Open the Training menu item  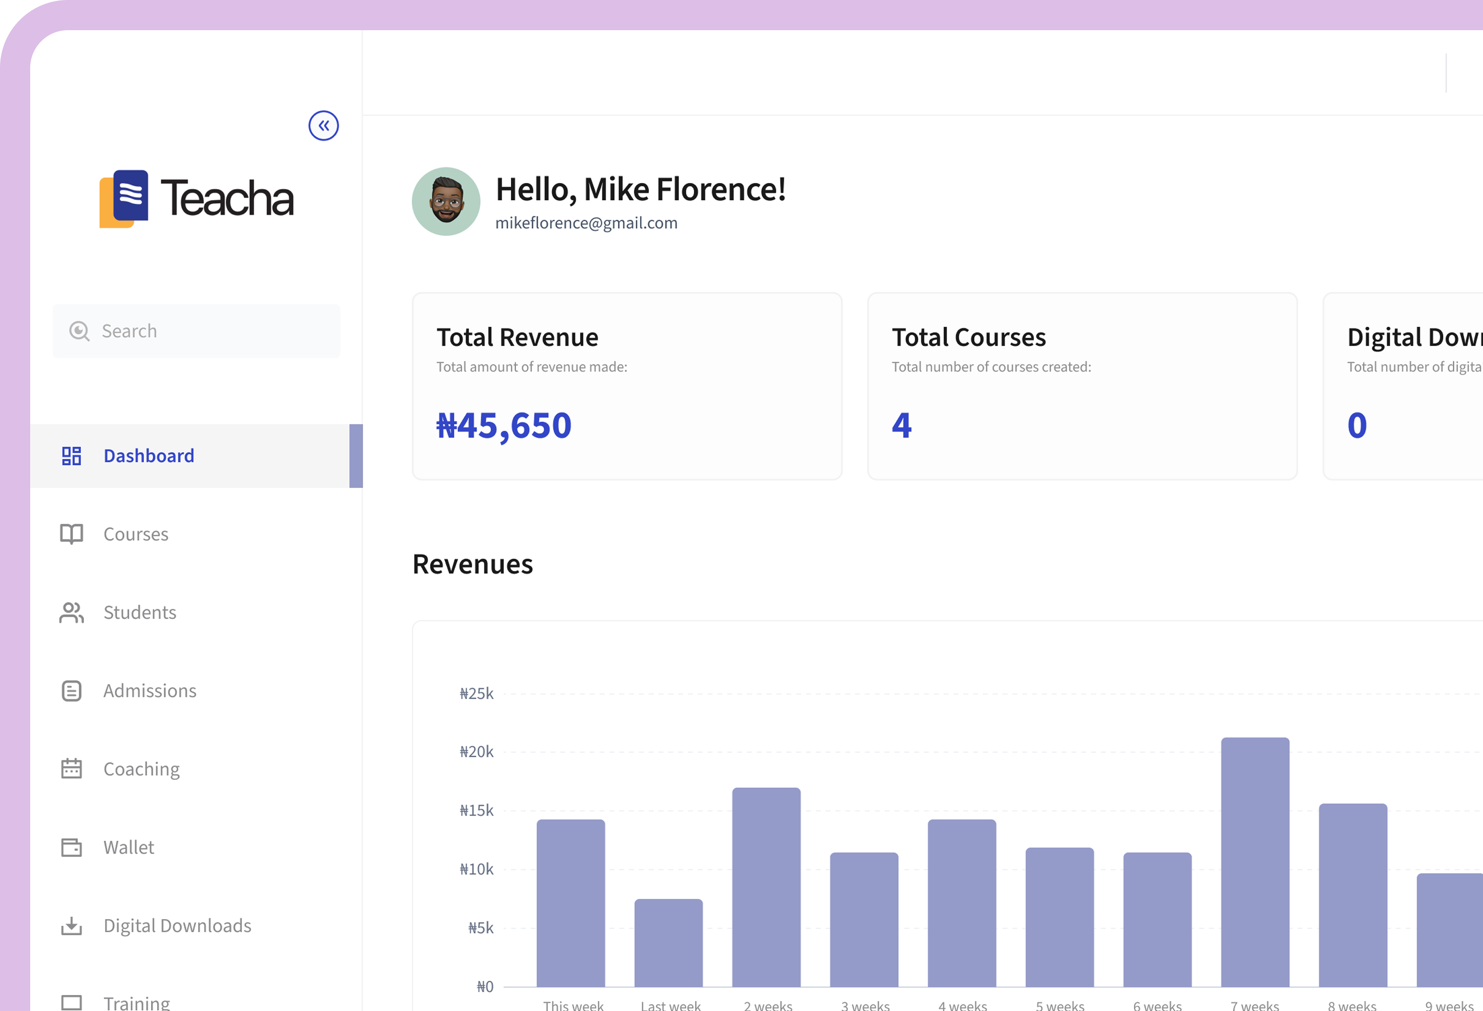pos(137,1003)
